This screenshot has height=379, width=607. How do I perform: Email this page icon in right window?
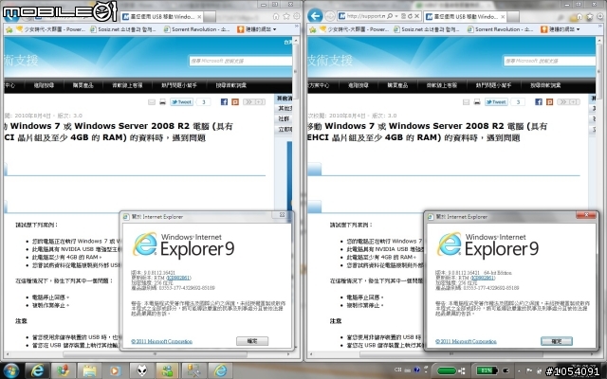tap(466, 102)
